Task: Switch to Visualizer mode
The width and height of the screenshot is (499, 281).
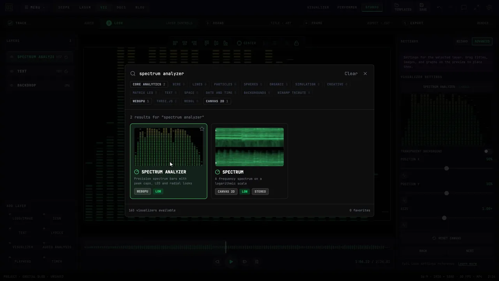Action: (318, 7)
